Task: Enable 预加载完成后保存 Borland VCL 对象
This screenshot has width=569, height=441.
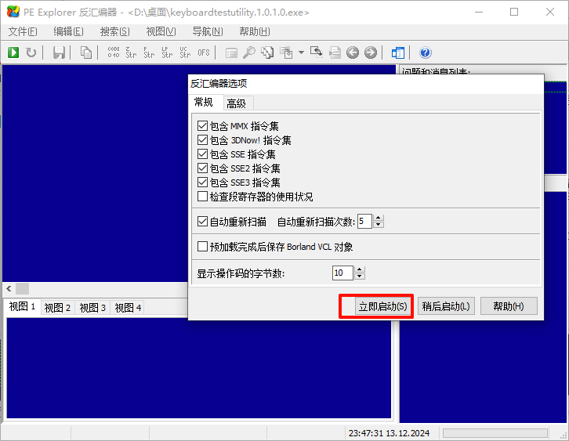Action: (202, 247)
